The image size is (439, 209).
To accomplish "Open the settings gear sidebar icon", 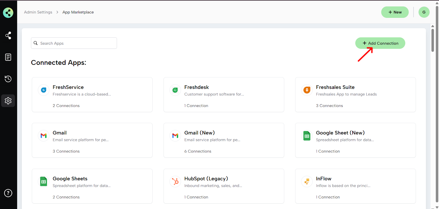I will point(8,101).
